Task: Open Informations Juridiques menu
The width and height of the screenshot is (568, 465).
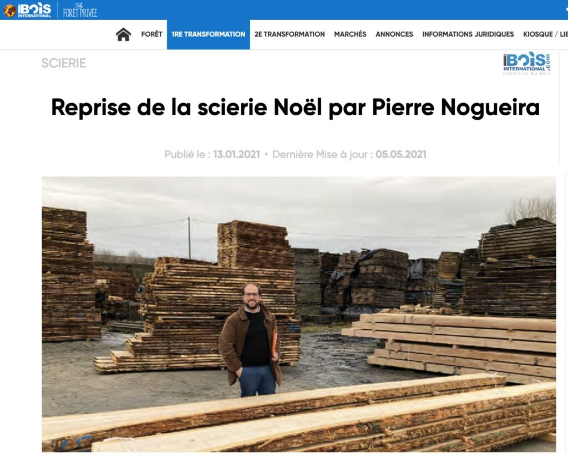Action: tap(468, 34)
